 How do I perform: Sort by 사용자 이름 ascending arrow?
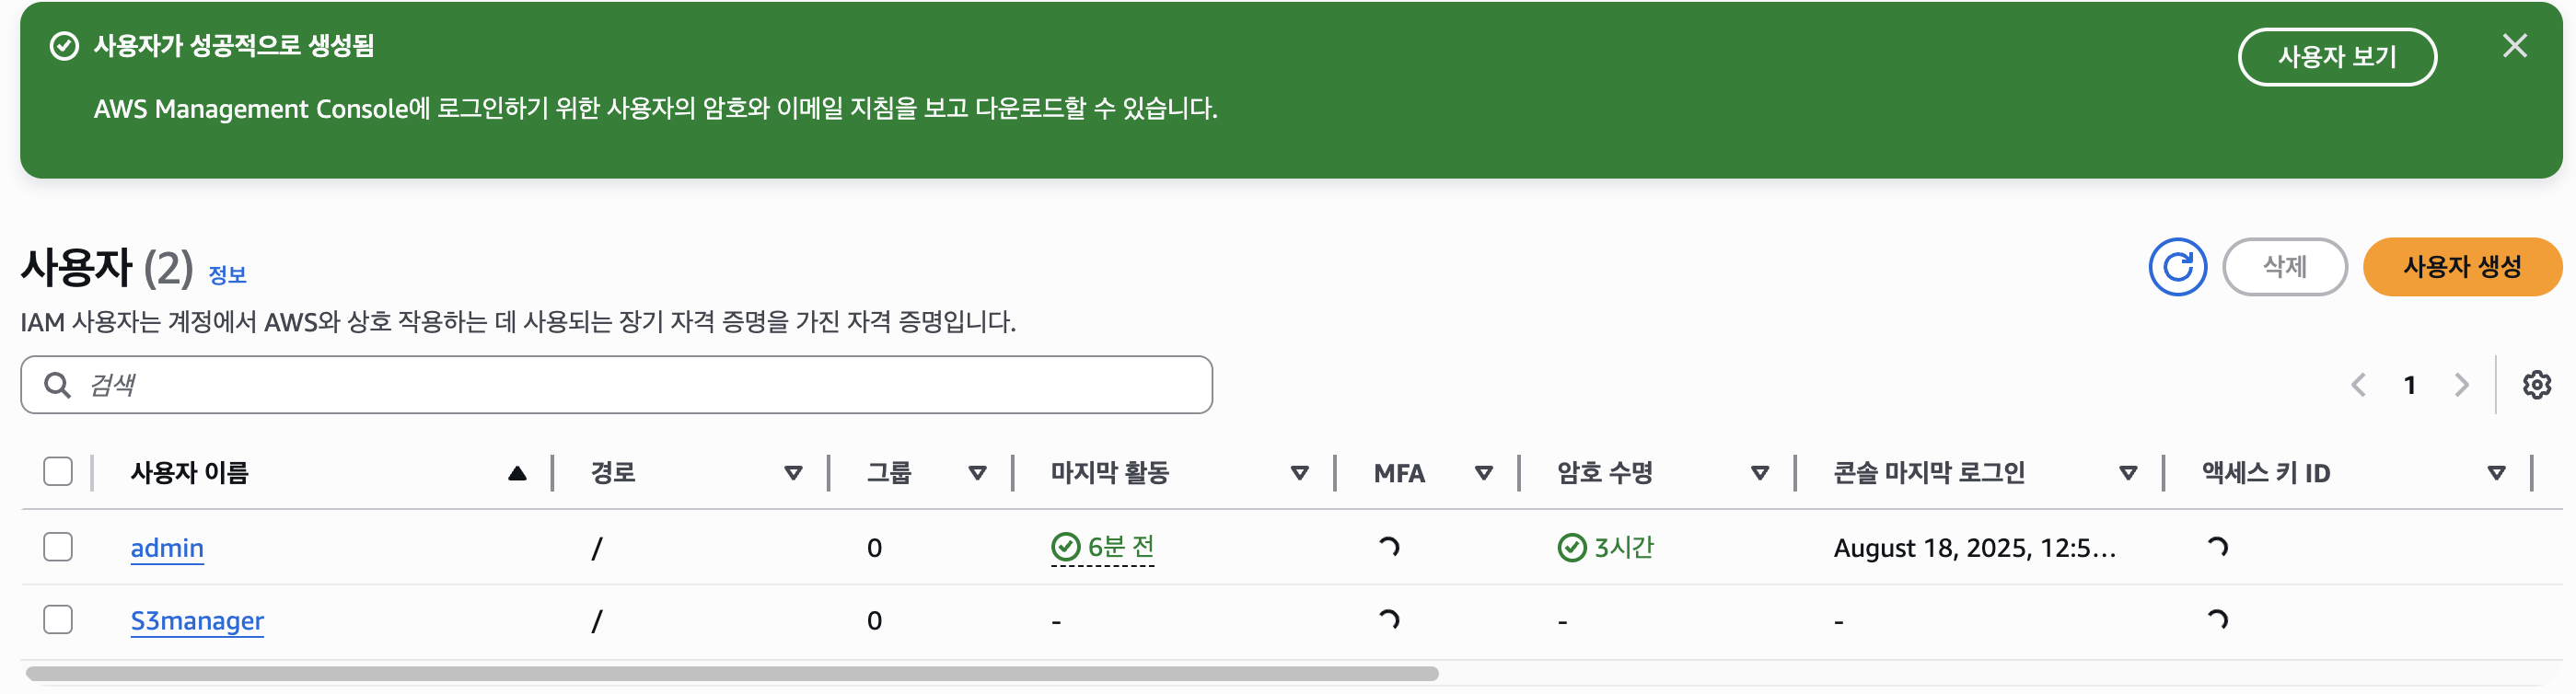coord(516,473)
